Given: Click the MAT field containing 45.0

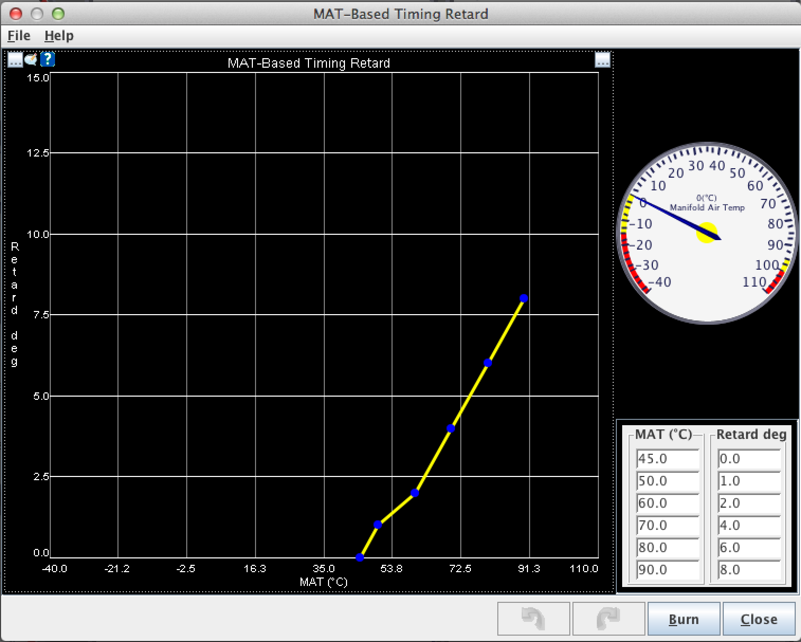Looking at the screenshot, I should coord(668,459).
